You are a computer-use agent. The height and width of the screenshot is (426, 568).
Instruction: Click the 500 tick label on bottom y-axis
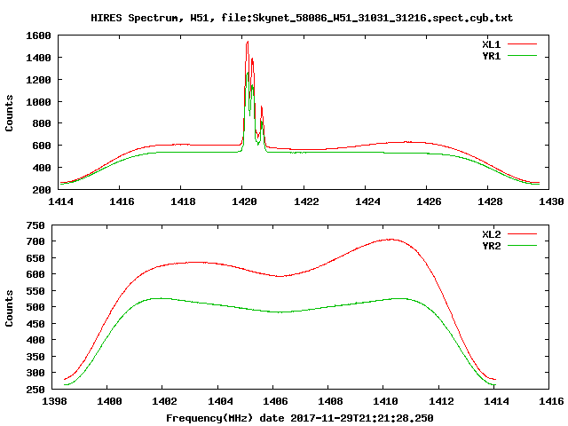coord(35,307)
